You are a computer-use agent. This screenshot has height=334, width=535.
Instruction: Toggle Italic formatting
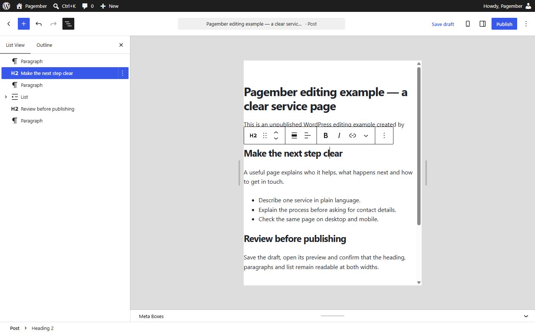tap(339, 135)
